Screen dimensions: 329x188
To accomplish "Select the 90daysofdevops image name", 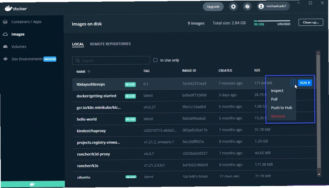I will [91, 84].
